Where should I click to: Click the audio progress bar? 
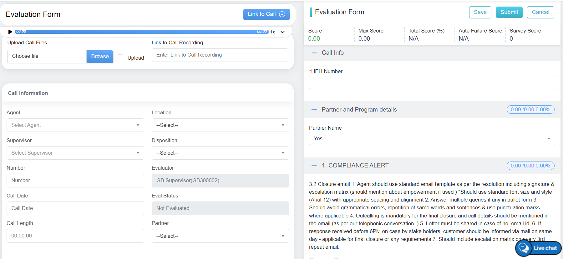coord(141,32)
